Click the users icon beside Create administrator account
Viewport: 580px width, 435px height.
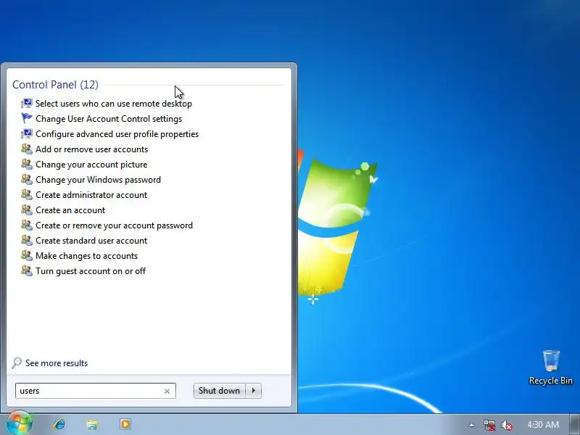(27, 194)
